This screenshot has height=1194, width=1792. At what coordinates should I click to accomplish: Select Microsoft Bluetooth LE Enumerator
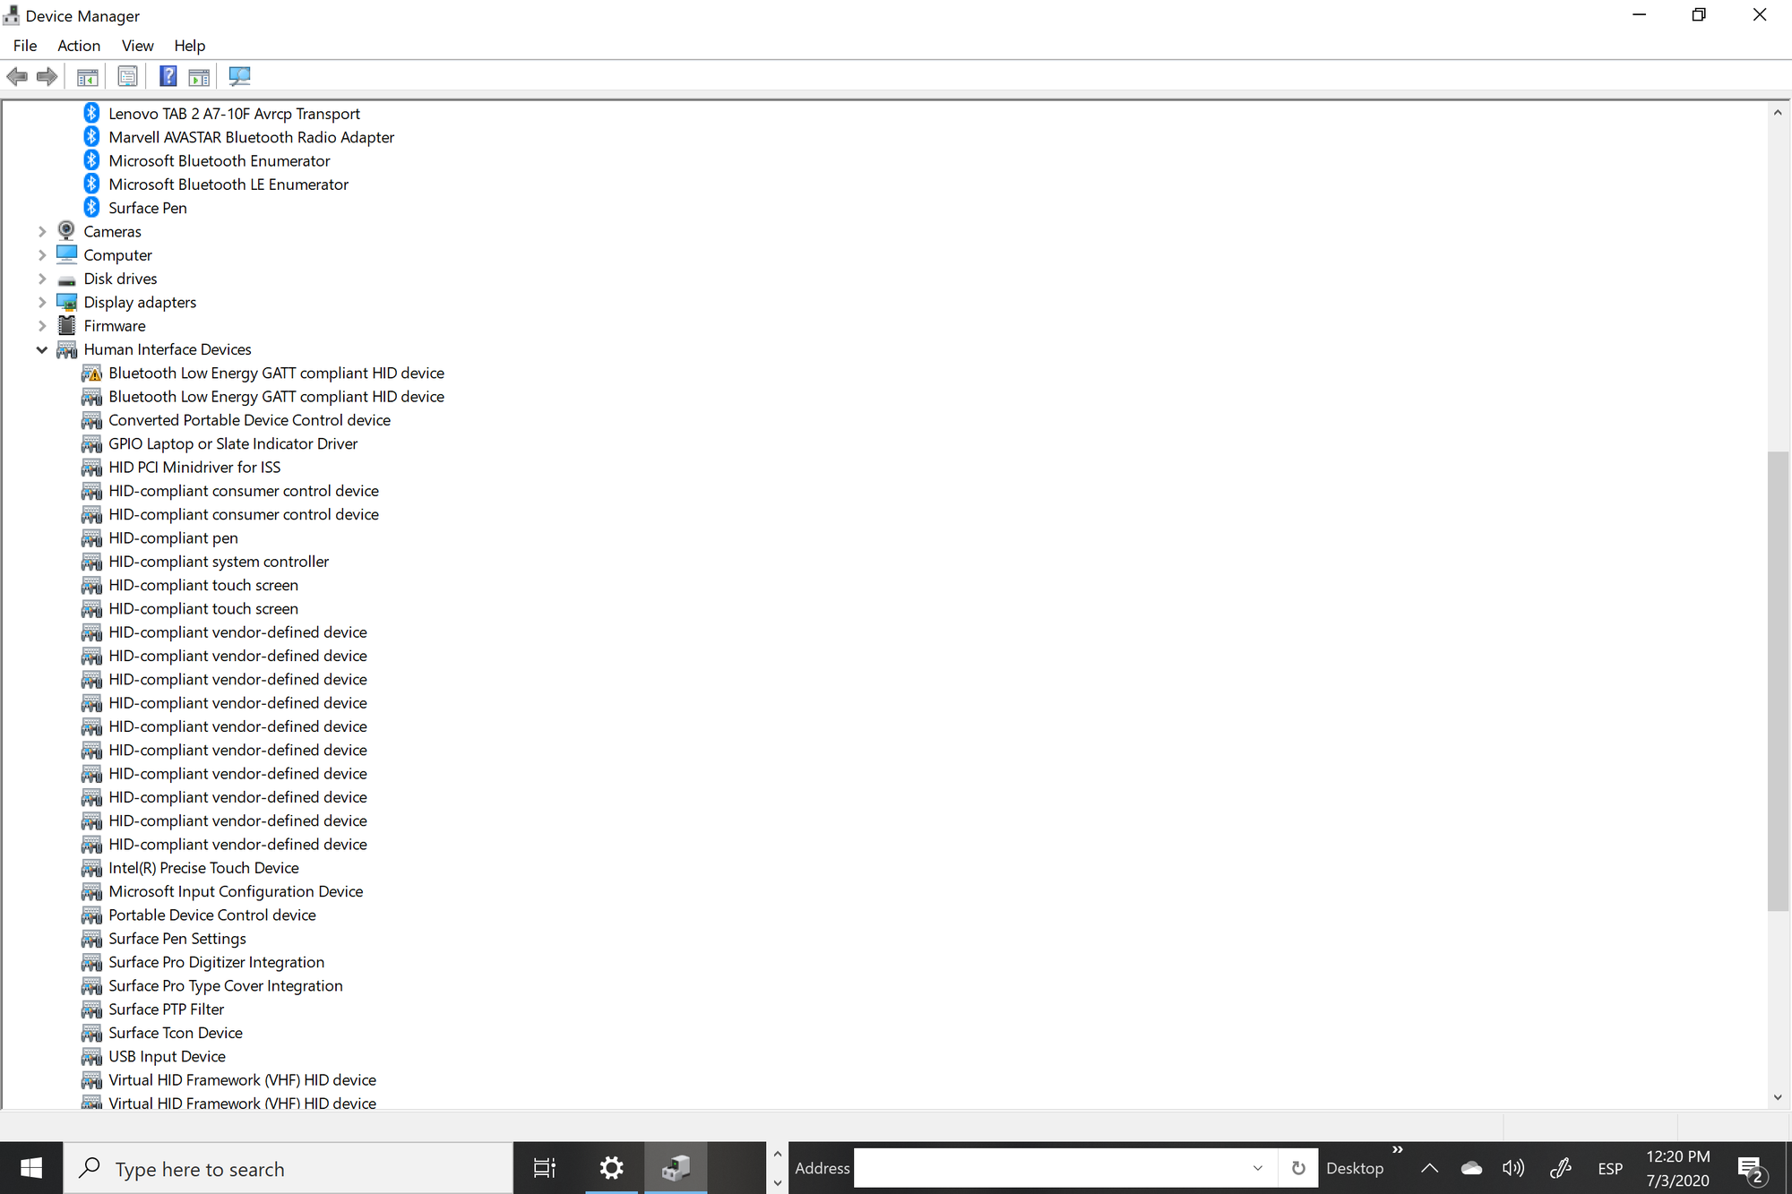[228, 185]
